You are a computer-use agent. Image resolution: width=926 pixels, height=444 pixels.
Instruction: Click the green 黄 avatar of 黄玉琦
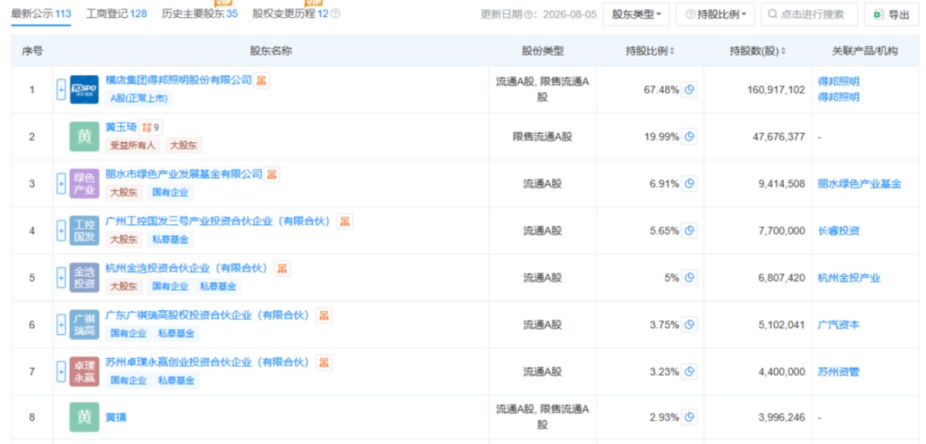(84, 136)
